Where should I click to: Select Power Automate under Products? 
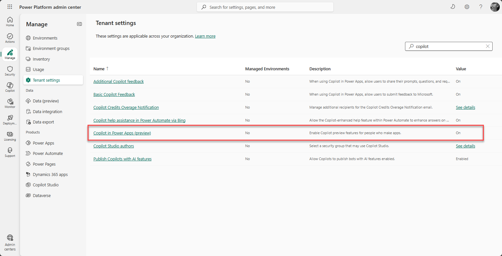point(48,154)
